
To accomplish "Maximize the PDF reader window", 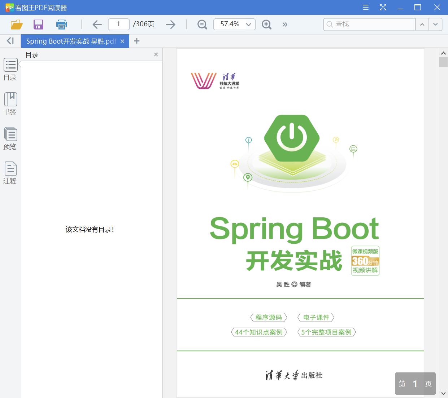I will [418, 7].
